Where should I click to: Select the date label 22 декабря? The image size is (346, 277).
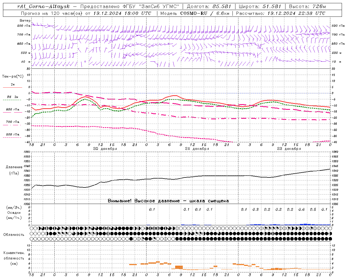289,149
